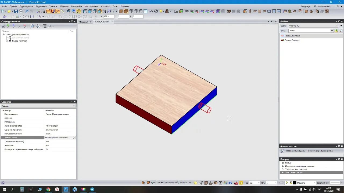Select Полка_Съемная in Files list
344x193 pixels.
292,40
